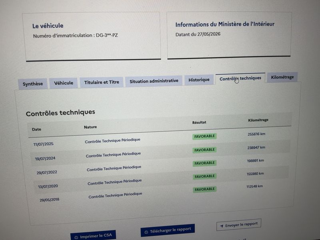Click the FAVORABLE badge for 11/07/2025
The width and height of the screenshot is (320, 240).
[x=204, y=136]
